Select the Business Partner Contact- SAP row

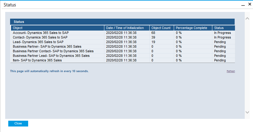pos(53,51)
